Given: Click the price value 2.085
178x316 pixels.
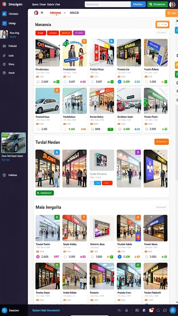Looking at the screenshot, I should (x=153, y=257).
